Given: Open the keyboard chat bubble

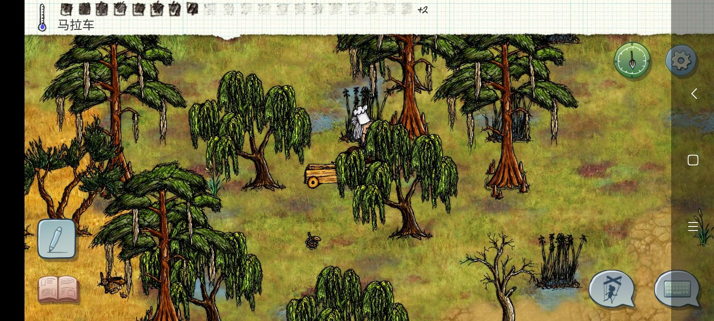Looking at the screenshot, I should tap(677, 288).
